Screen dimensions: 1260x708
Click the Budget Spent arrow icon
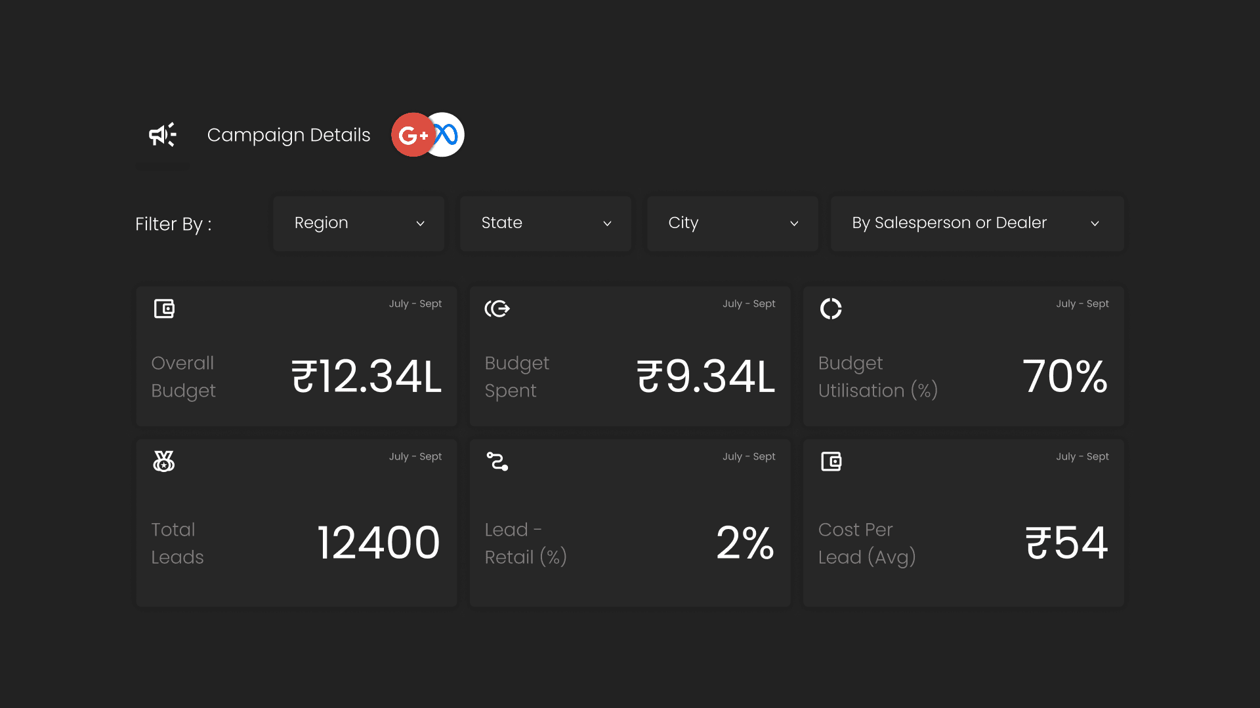(497, 308)
